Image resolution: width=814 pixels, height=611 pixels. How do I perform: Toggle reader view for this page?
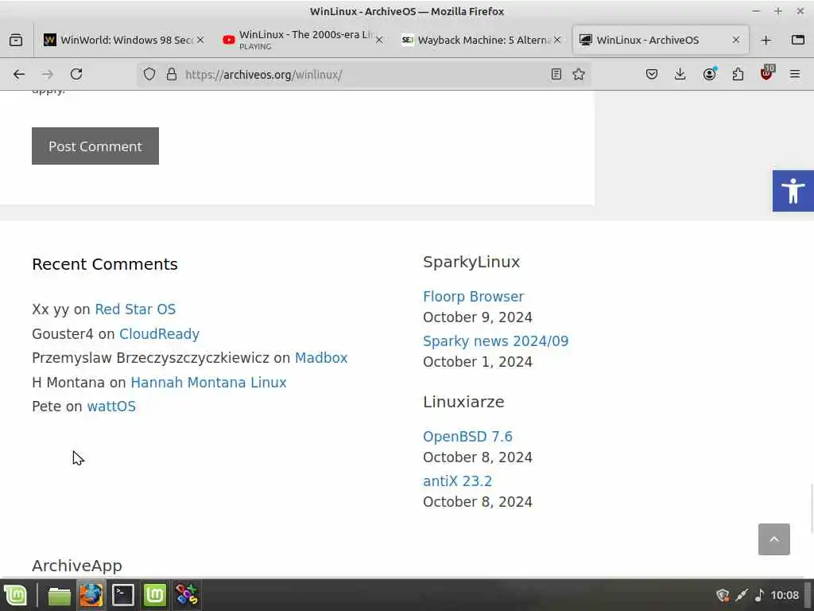tap(556, 74)
